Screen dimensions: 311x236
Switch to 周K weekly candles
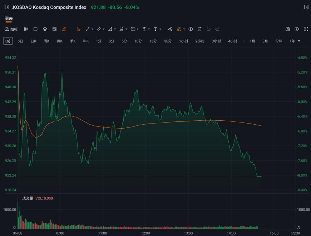46,41
